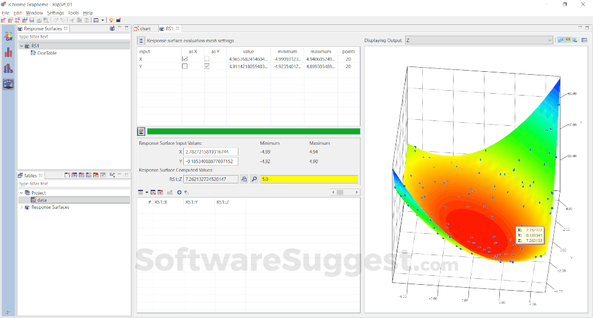Expand the Response Surfaces node in Tables
Image resolution: width=593 pixels, height=318 pixels.
pos(21,208)
